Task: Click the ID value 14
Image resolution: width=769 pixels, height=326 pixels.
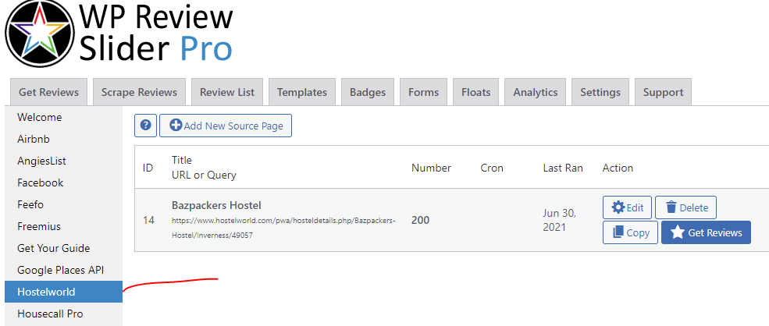Action: [x=148, y=220]
